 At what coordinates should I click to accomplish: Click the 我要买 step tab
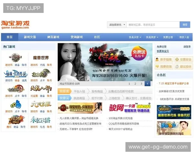[64, 98]
